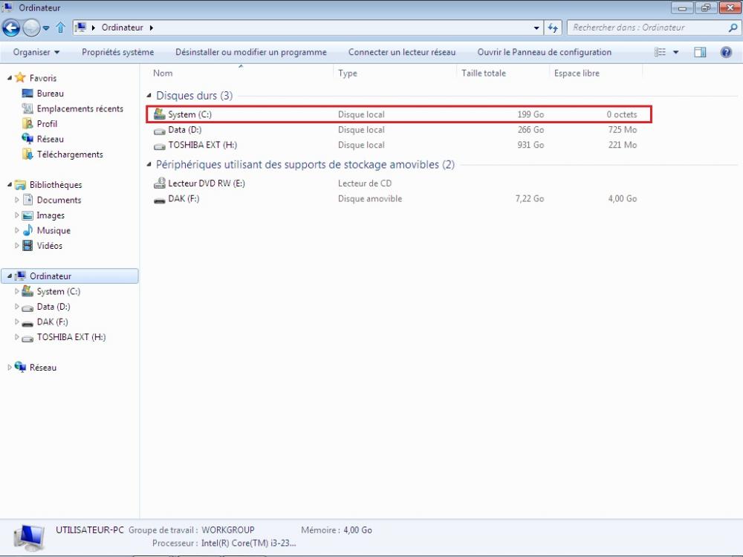Screen dimensions: 743x557
Task: Click the Up one level arrow icon
Action: pyautogui.click(x=61, y=27)
